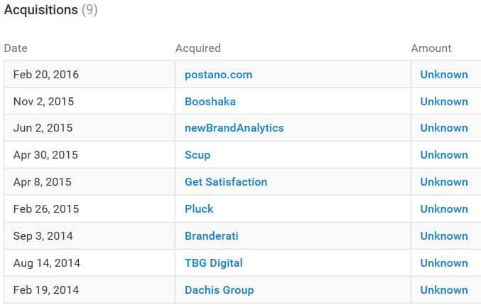Screen dimensions: 481x308
Task: Open newBrandAnalytics acquisition details
Action: pyautogui.click(x=234, y=128)
